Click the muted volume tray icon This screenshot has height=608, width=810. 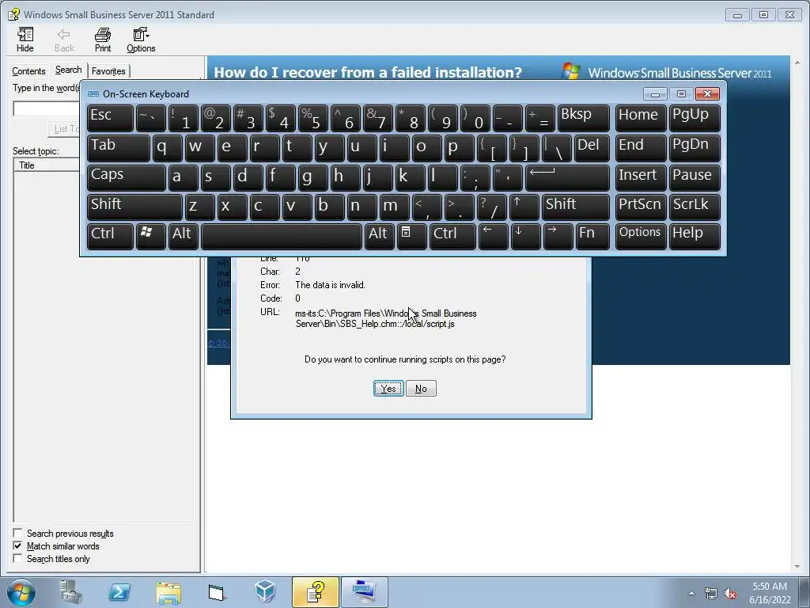pyautogui.click(x=730, y=593)
